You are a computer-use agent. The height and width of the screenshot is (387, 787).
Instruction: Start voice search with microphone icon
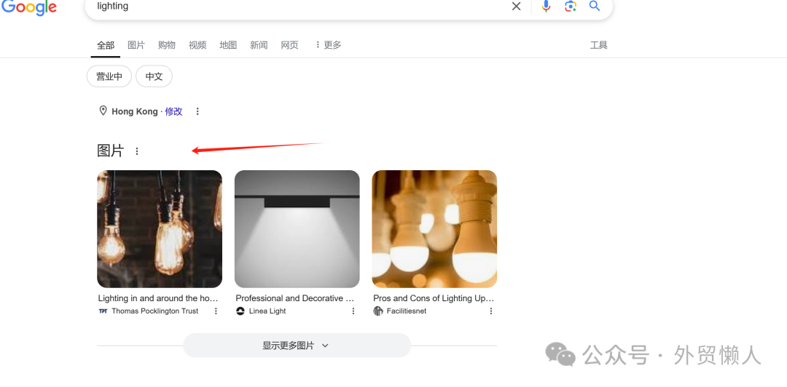click(x=546, y=6)
